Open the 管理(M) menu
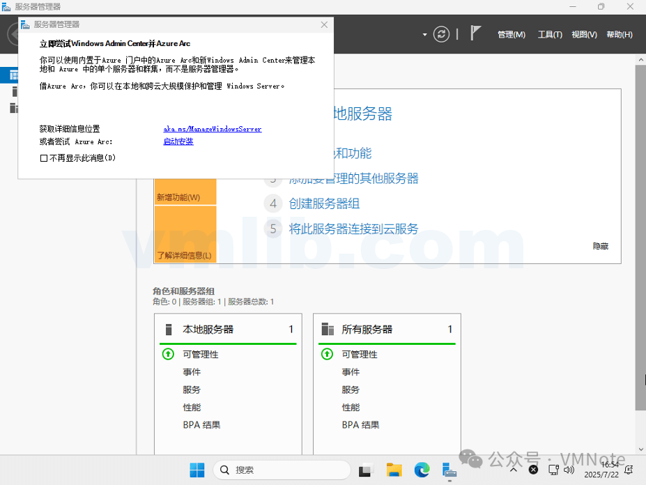Image resolution: width=646 pixels, height=485 pixels. (511, 34)
